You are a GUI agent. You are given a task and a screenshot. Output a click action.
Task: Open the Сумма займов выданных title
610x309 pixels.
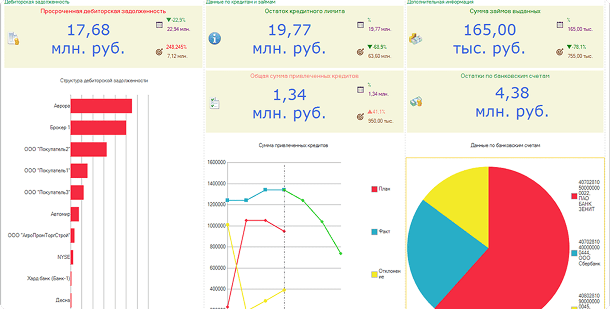point(505,11)
